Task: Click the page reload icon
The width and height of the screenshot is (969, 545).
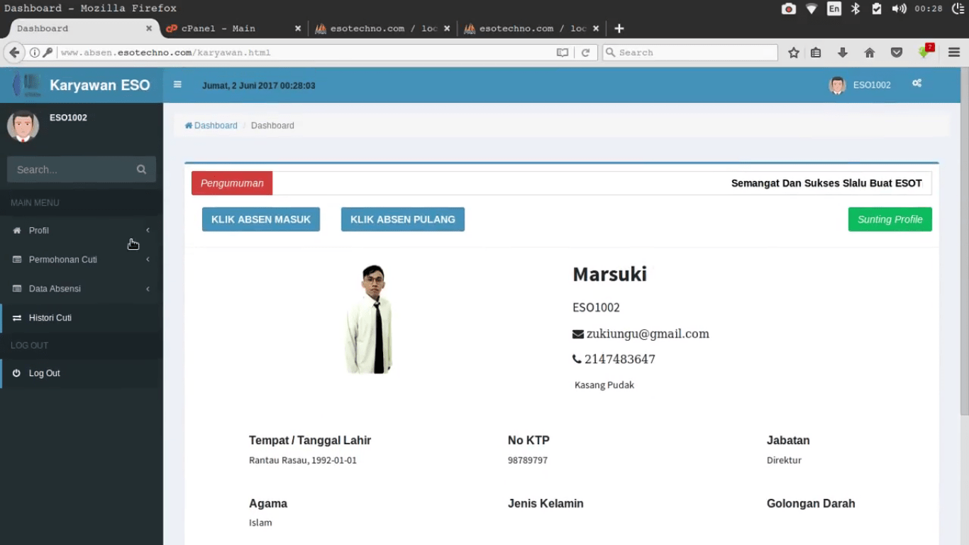Action: (586, 52)
